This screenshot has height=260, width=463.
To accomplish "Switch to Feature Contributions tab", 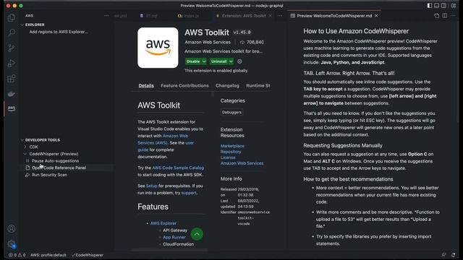I will 184,85.
